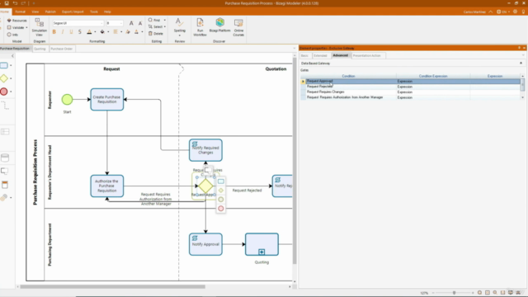Pick intermediate event circle from gateway quick menu
Viewport: 528px width, 297px height.
221,200
